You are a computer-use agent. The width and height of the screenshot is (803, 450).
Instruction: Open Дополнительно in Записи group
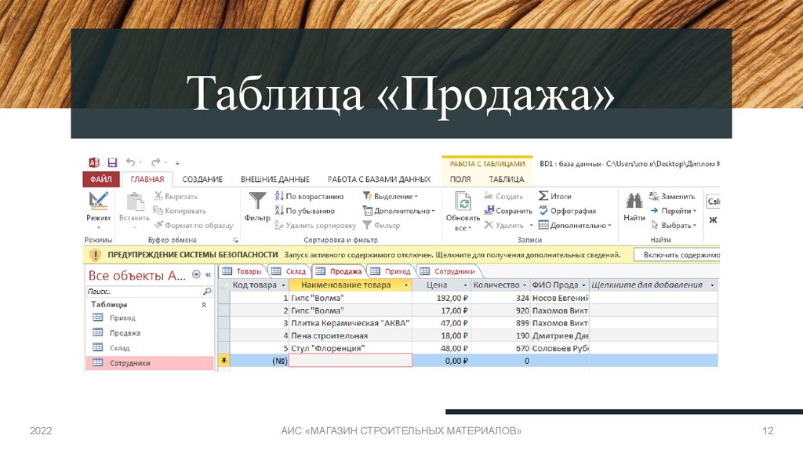(x=575, y=225)
